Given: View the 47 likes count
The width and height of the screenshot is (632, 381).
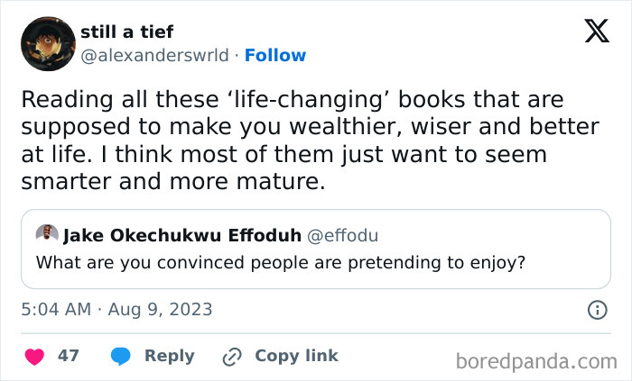Looking at the screenshot, I should coord(68,356).
